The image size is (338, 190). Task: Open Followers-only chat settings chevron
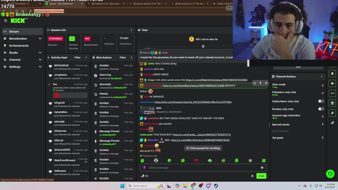point(322,93)
